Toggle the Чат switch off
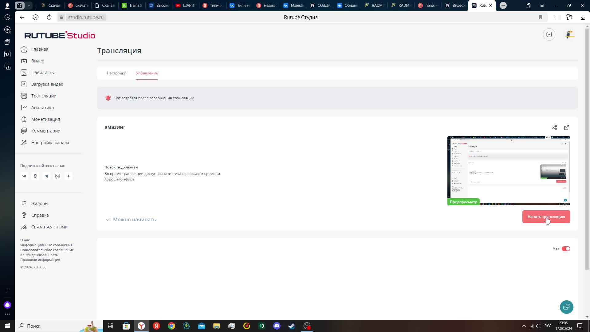590x332 pixels. [566, 249]
